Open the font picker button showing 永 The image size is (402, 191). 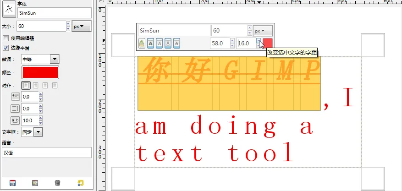coord(9,10)
